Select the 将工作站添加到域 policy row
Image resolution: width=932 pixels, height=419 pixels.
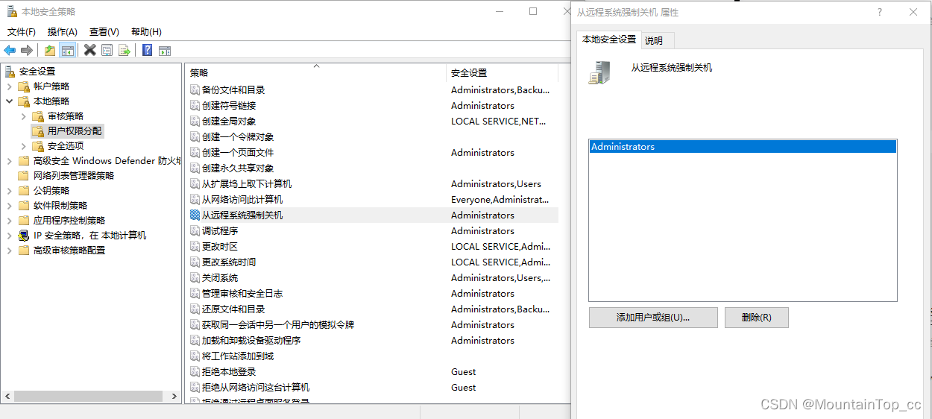(372, 356)
